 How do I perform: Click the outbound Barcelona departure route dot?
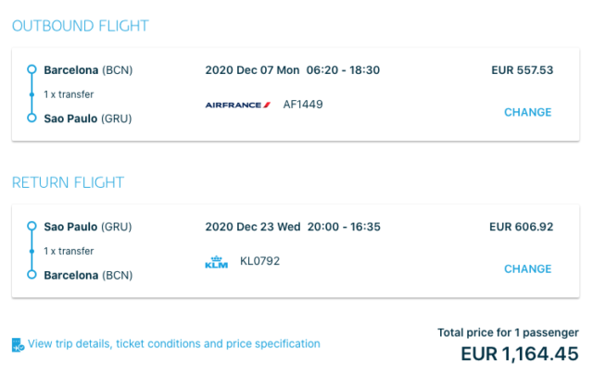click(x=32, y=69)
